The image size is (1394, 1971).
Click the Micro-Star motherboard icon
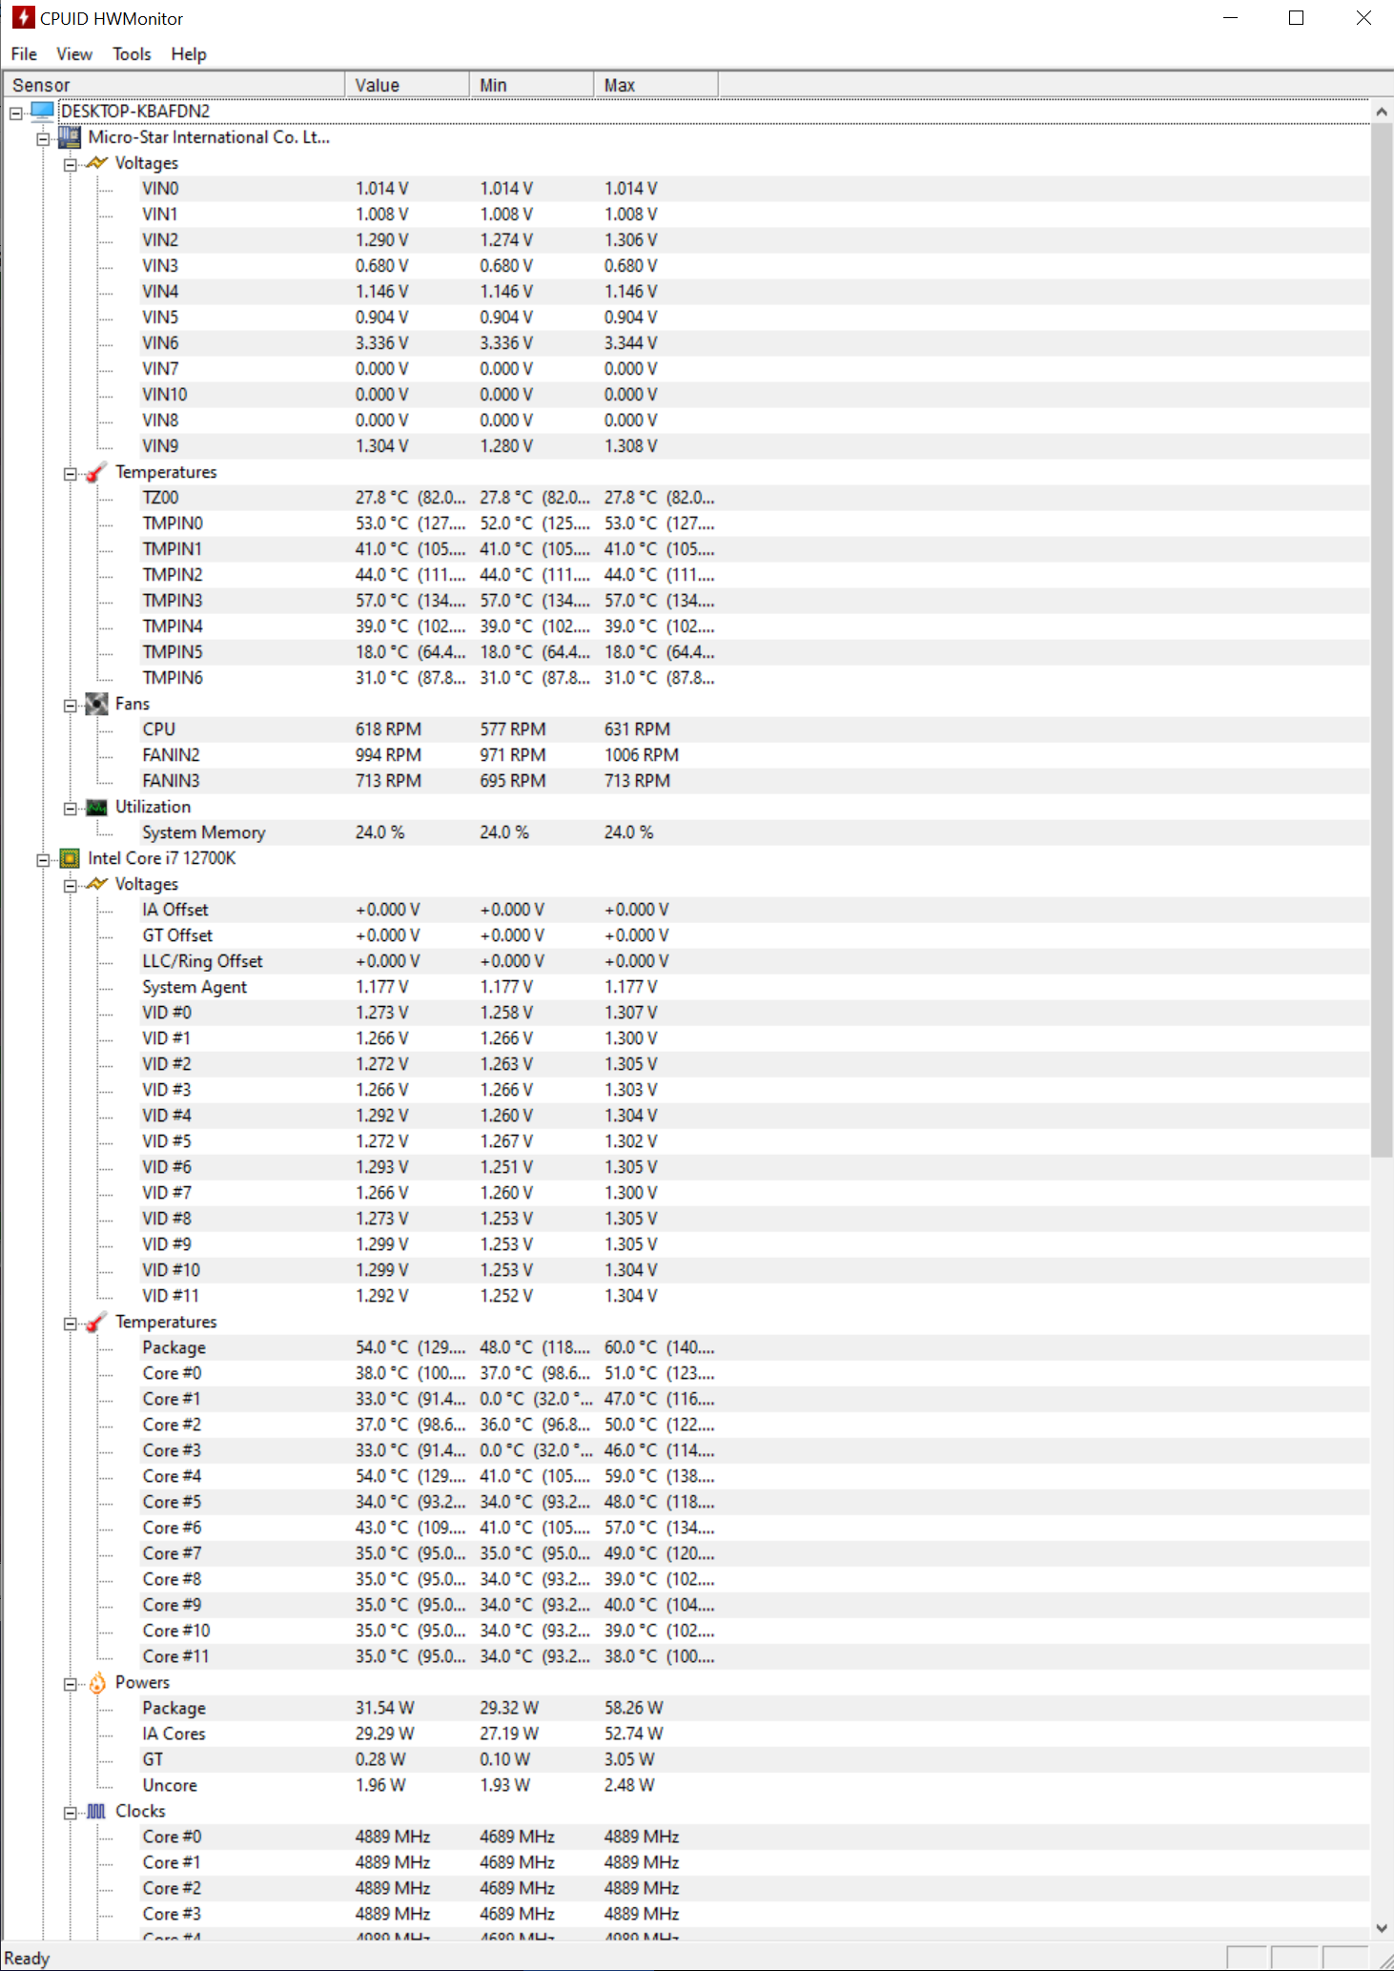tap(70, 137)
